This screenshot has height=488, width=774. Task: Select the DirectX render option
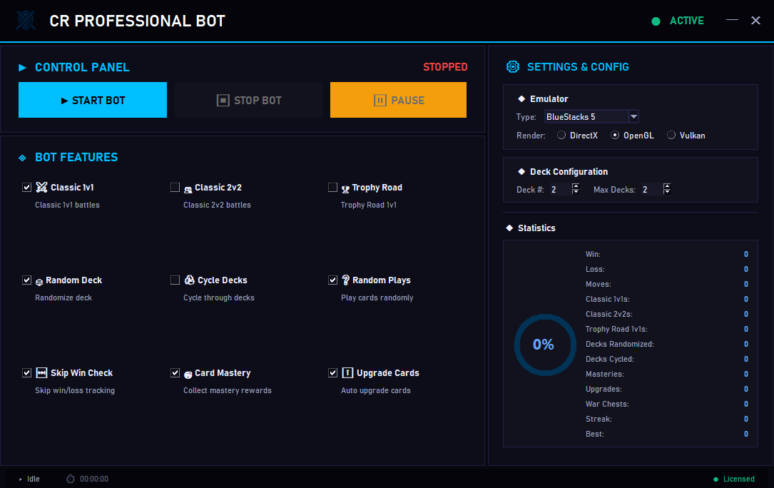tap(561, 135)
